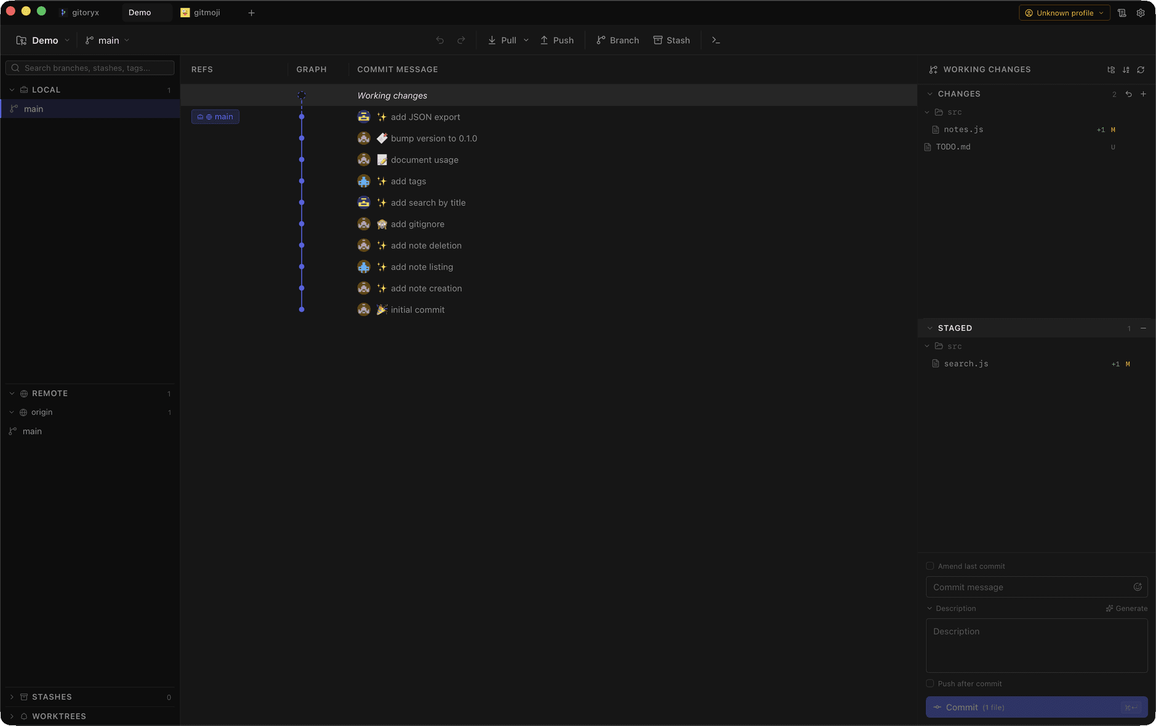Click the Stash button
This screenshot has height=726, width=1156.
tap(672, 40)
